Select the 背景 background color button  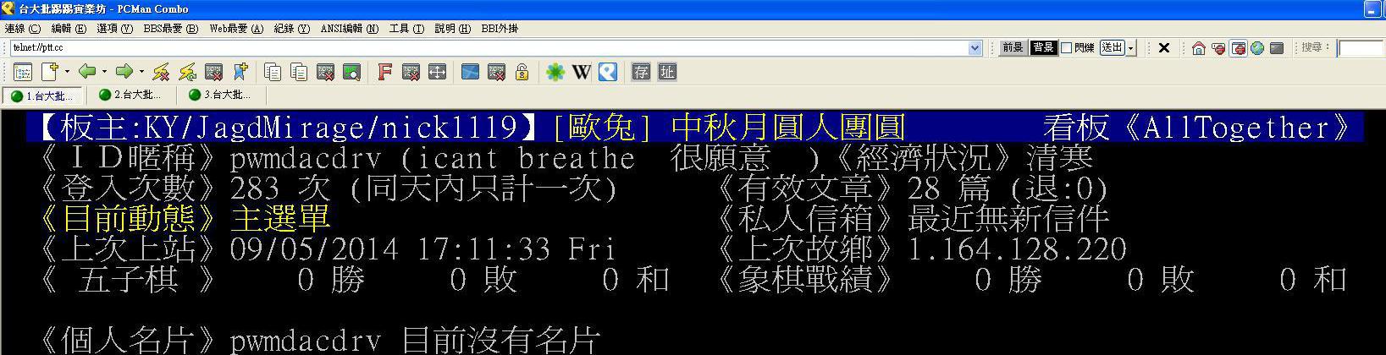[1043, 48]
